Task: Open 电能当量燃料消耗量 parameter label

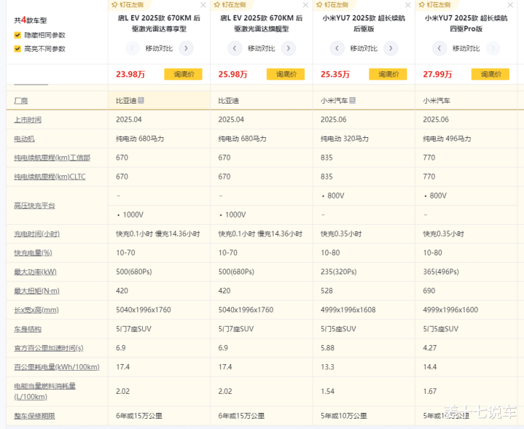Action: [x=44, y=391]
